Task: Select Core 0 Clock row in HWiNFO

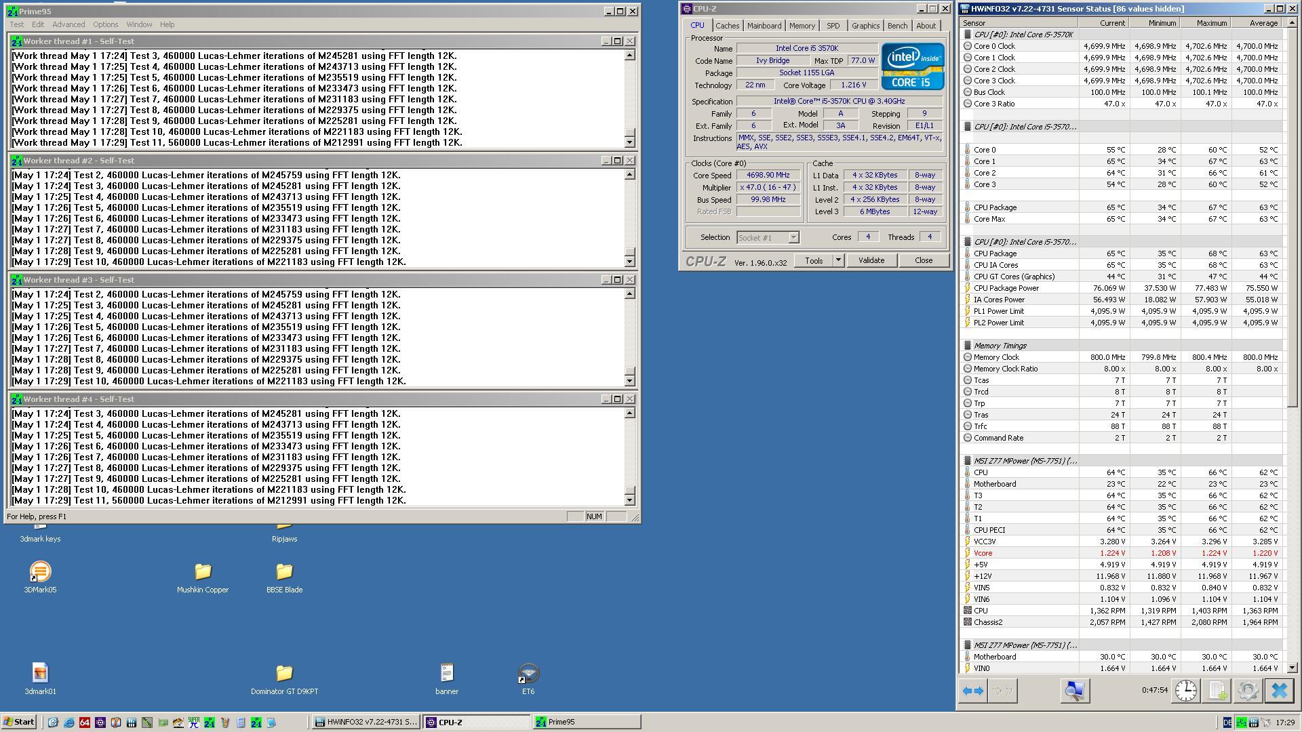Action: point(1122,46)
